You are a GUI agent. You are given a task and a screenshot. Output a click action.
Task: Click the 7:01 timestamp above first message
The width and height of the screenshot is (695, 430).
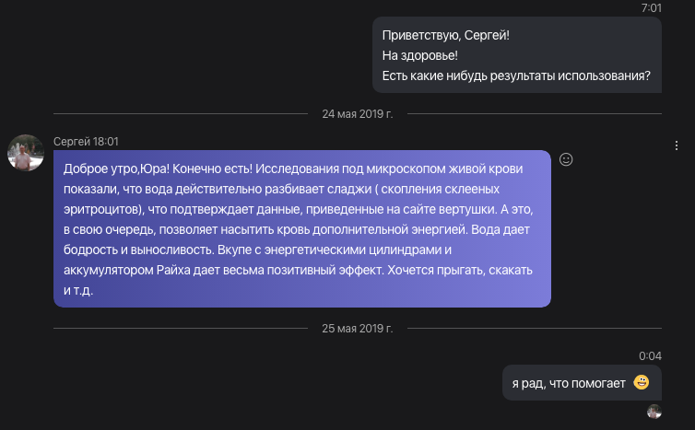tap(651, 8)
